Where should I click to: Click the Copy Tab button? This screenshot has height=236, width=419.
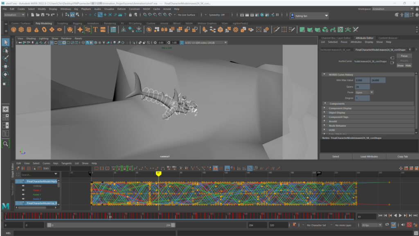pos(402,157)
